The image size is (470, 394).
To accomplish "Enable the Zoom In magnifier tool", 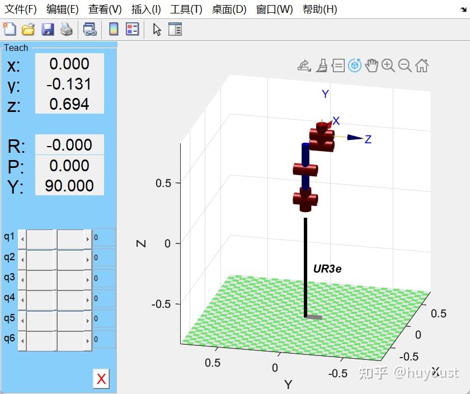I will (x=388, y=65).
